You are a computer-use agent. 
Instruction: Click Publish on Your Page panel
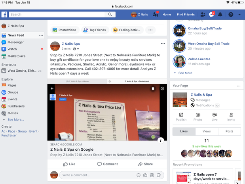(181, 117)
